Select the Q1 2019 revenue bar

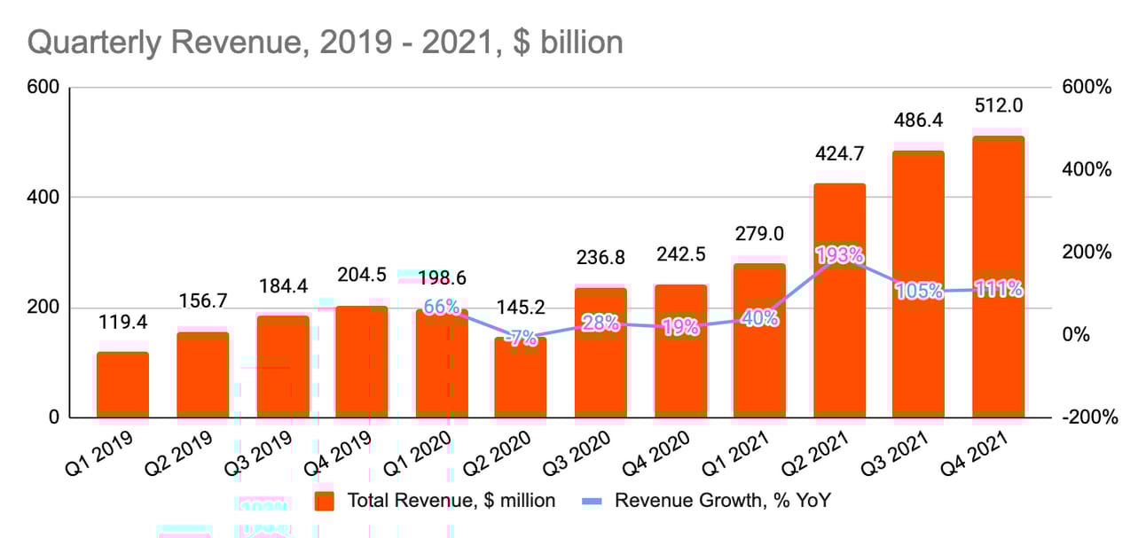[x=122, y=385]
